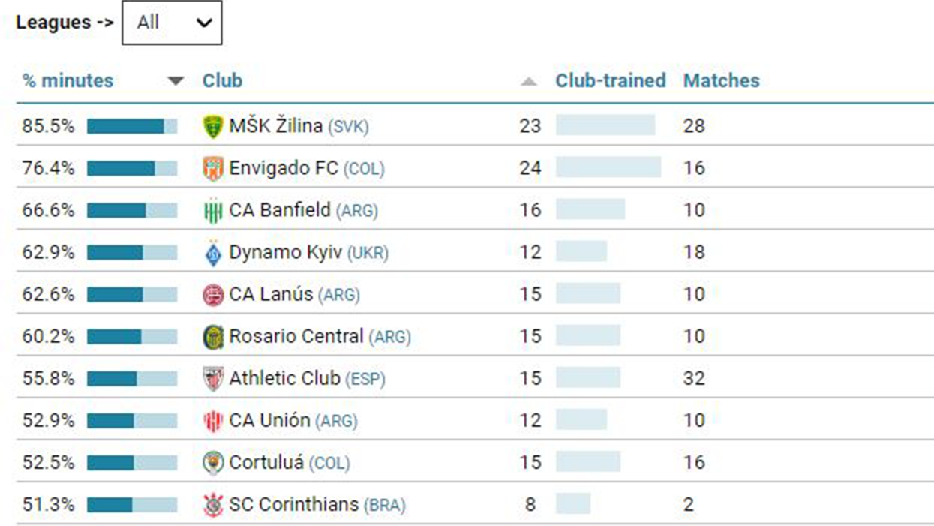Click the Dynamo Kyiv crest icon

213,253
